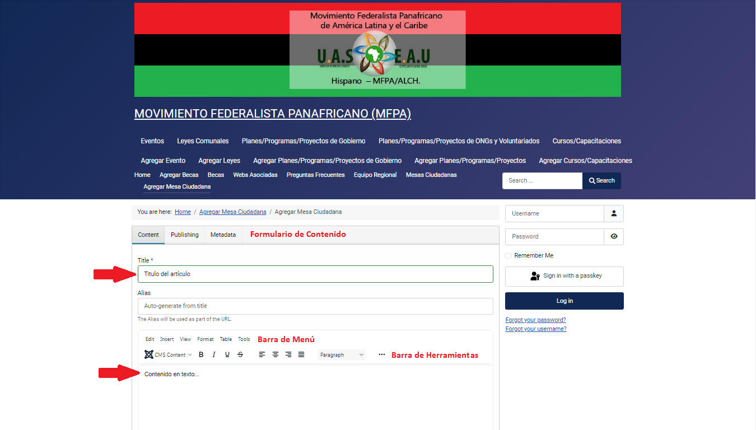Click Home in the breadcrumb trail

coord(183,212)
